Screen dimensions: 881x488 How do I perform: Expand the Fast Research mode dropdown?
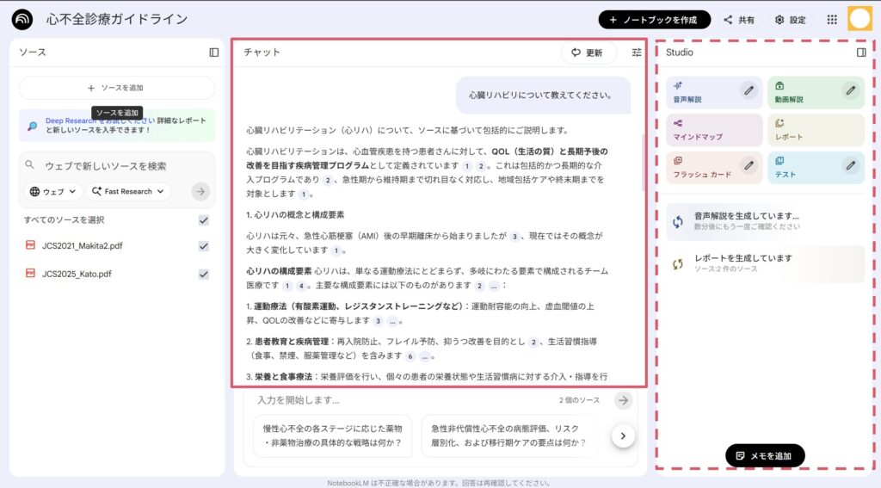click(x=127, y=192)
